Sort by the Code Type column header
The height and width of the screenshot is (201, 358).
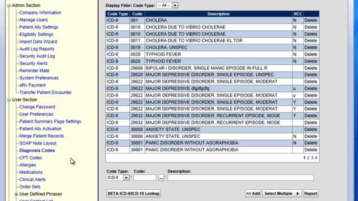pyautogui.click(x=117, y=14)
